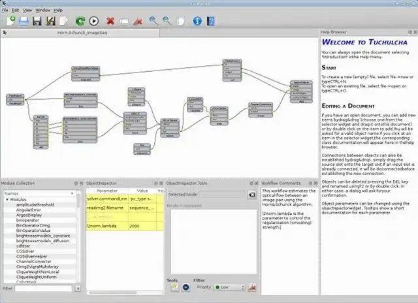The image size is (418, 303).
Task: Select binoperator in the module list
Action: (27, 220)
